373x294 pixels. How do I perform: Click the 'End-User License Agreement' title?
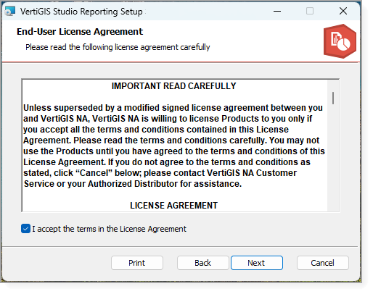pyautogui.click(x=80, y=32)
